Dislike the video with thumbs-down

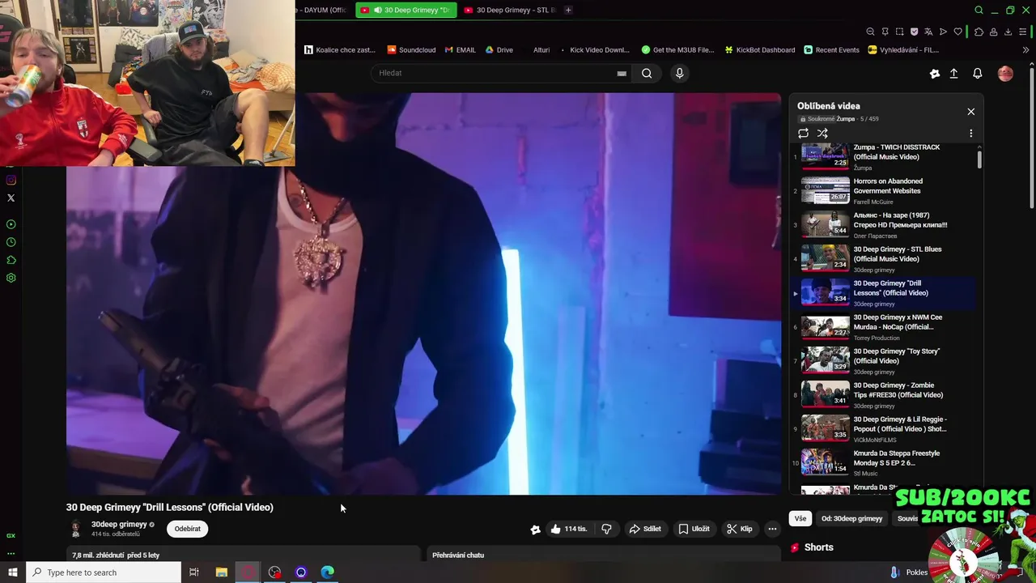tap(606, 529)
